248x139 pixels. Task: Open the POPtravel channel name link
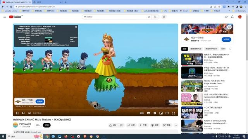24,124
